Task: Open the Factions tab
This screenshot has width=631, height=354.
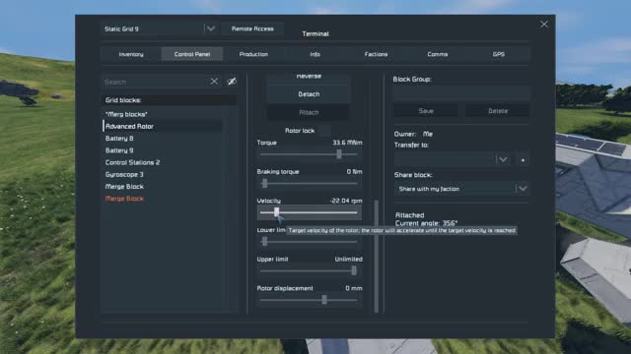Action: 376,54
